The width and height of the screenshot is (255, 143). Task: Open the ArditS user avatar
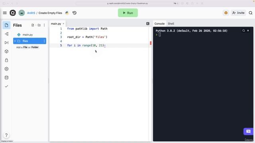coord(22,13)
